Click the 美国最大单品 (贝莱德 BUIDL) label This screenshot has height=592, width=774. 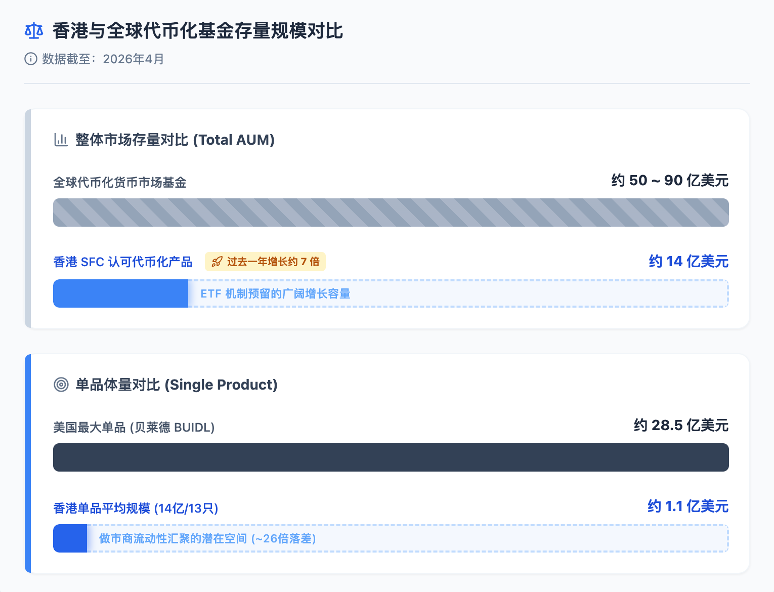(134, 428)
